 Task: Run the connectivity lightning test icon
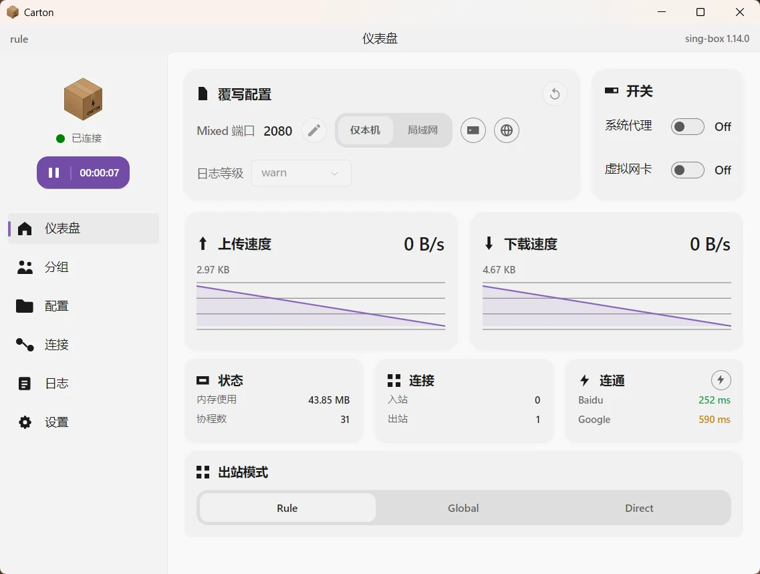pos(721,380)
